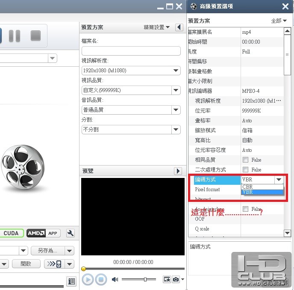Click the snapshot camera icon
This screenshot has width=294, height=290.
pyautogui.click(x=176, y=279)
